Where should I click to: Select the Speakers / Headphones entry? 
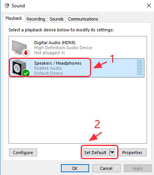pyautogui.click(x=77, y=68)
